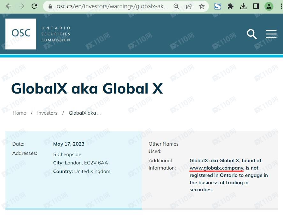The width and height of the screenshot is (283, 220).
Task: Share this page via share icon
Action: [x=189, y=6]
